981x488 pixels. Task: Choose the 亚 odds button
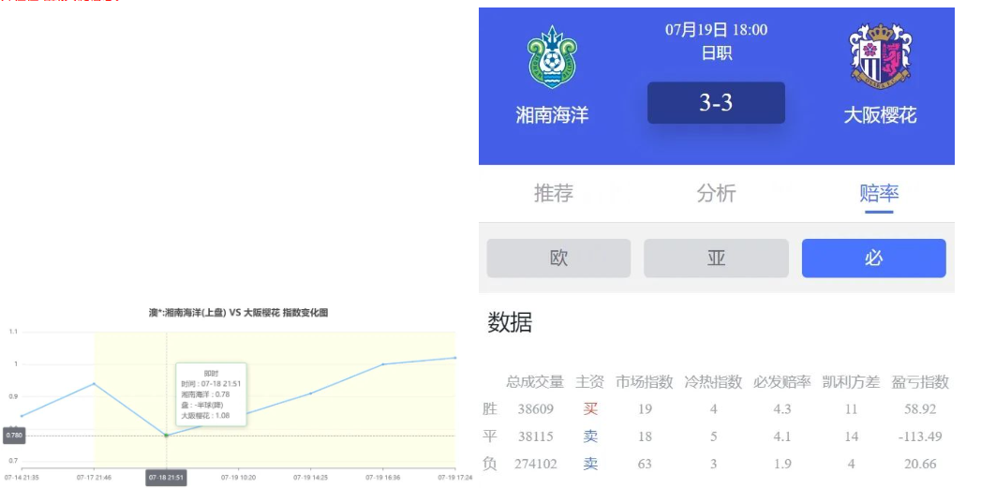tap(716, 259)
